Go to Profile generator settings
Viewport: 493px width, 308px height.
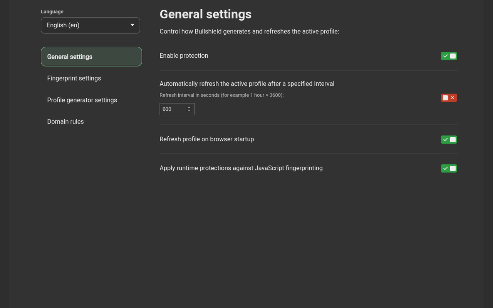click(x=91, y=100)
